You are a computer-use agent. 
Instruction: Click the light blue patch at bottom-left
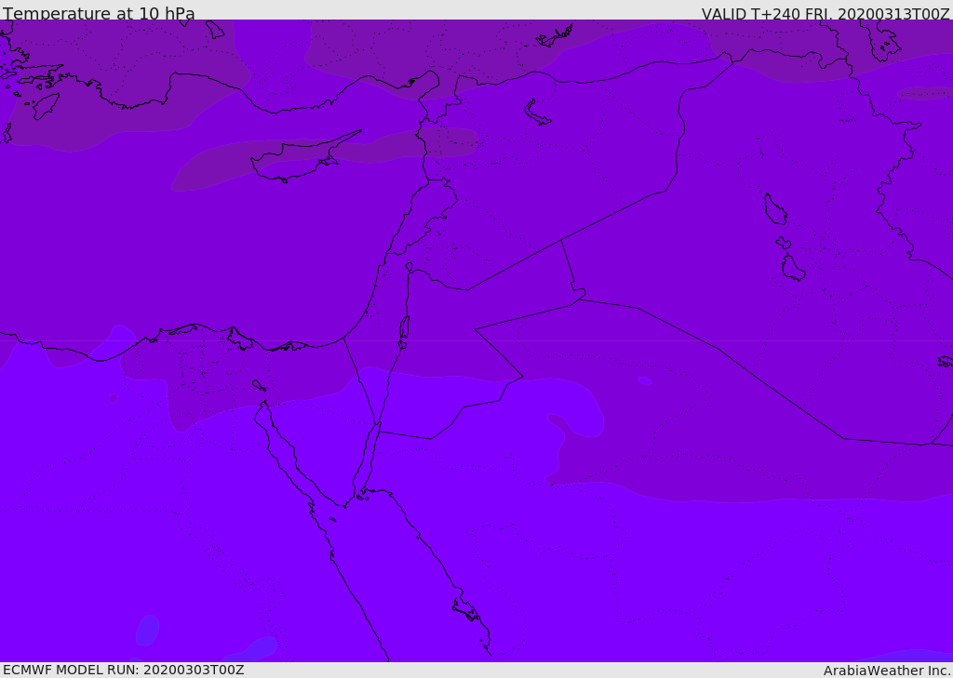pyautogui.click(x=147, y=630)
